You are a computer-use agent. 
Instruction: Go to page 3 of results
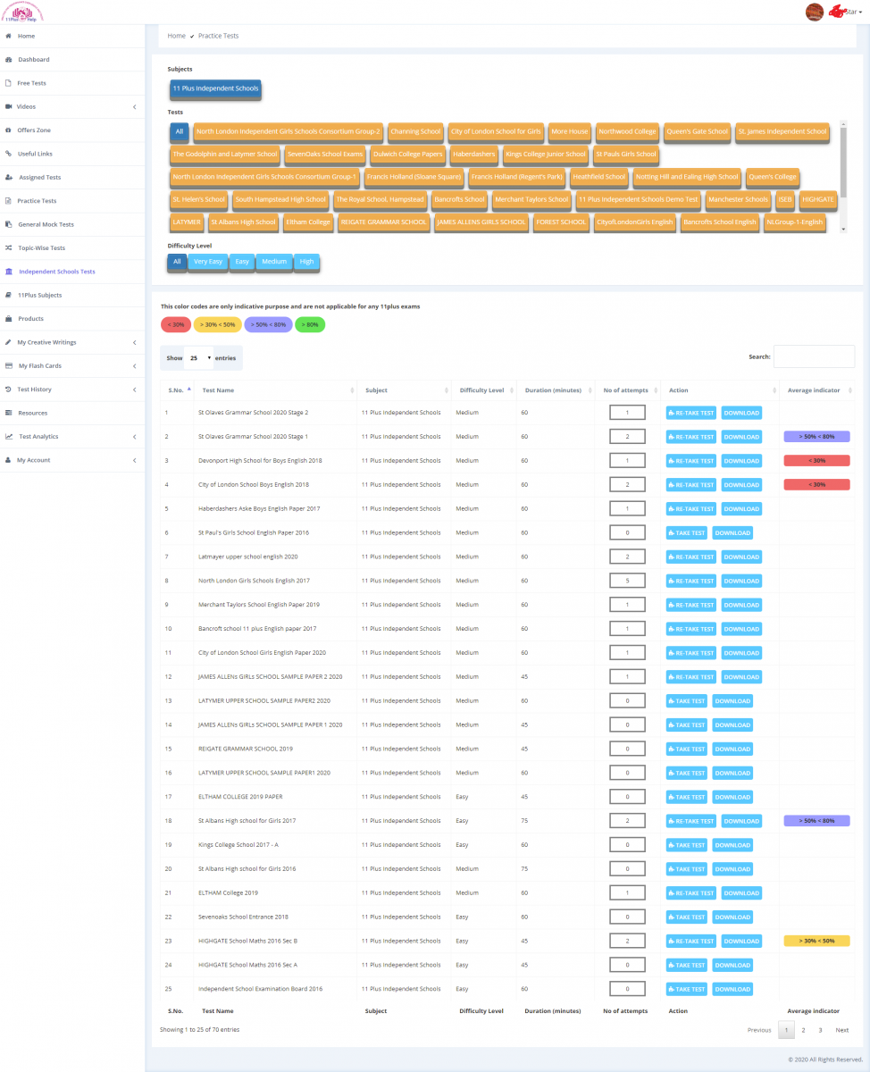820,1030
